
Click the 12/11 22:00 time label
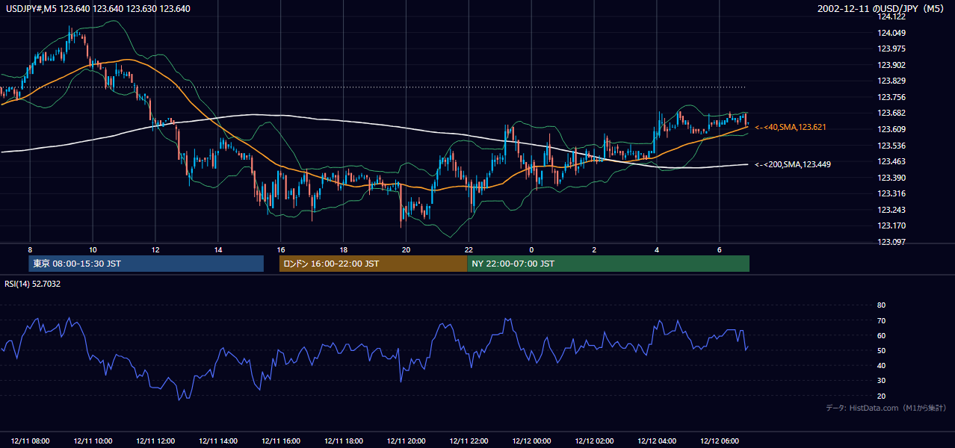[x=469, y=441]
